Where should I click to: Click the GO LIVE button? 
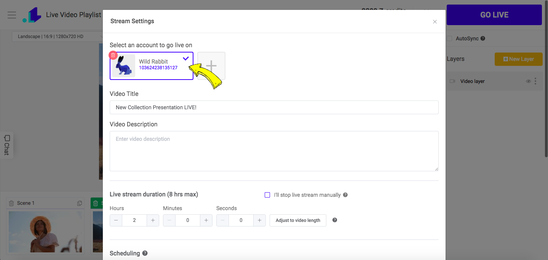[494, 15]
